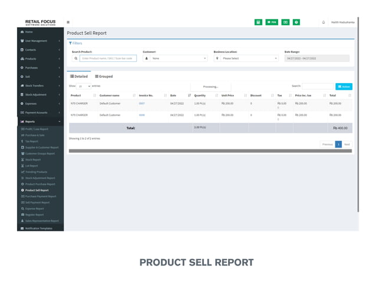
Task: Open the green POS button
Action: pyautogui.click(x=272, y=22)
